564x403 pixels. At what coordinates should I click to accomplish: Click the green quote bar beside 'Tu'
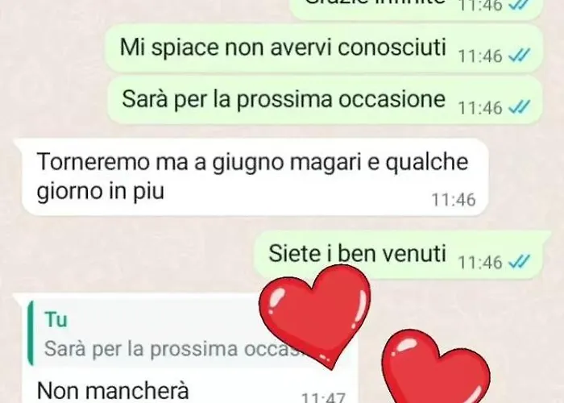tap(31, 333)
